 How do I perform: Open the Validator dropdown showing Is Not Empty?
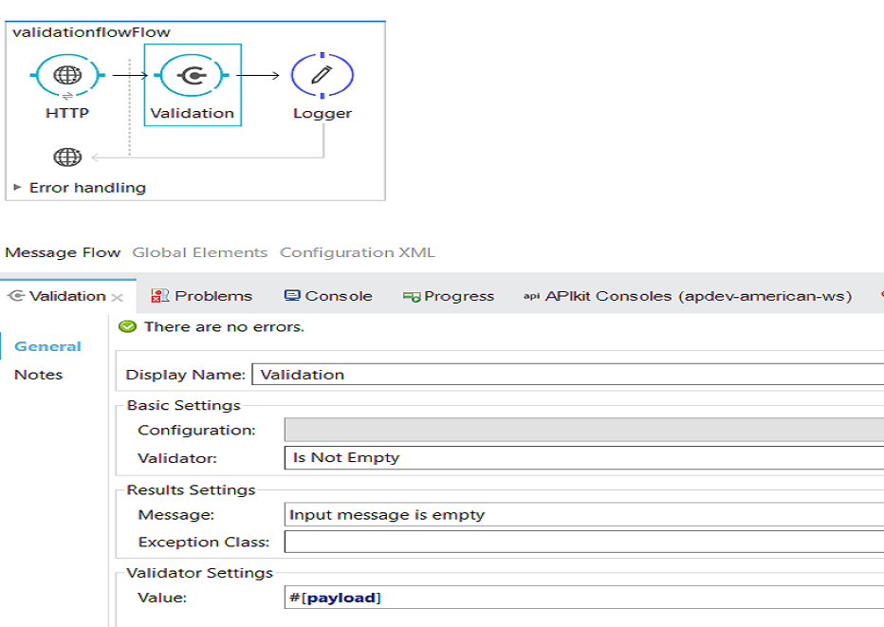583,457
